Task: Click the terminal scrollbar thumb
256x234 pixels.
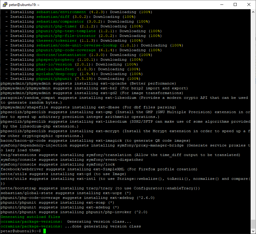Action: [253, 224]
